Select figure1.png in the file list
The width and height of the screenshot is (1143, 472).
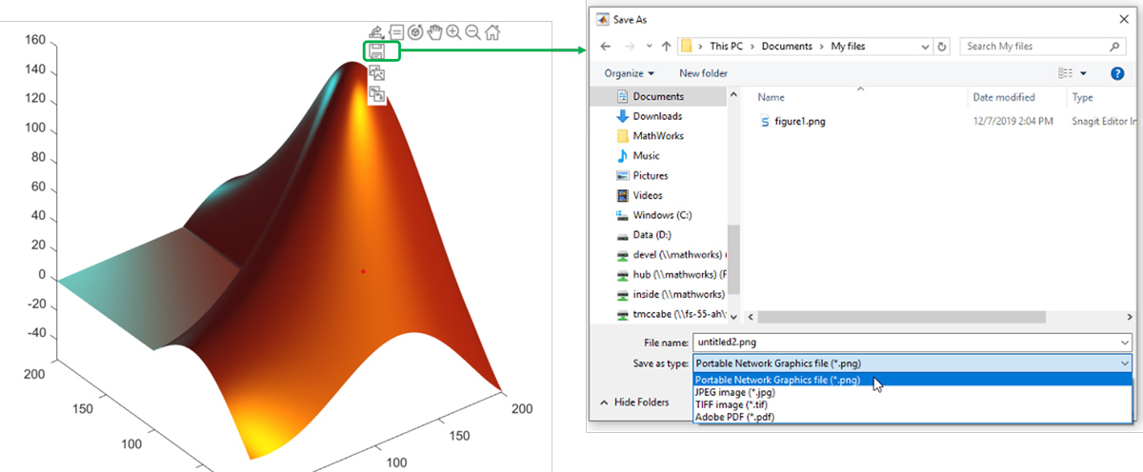tap(798, 121)
